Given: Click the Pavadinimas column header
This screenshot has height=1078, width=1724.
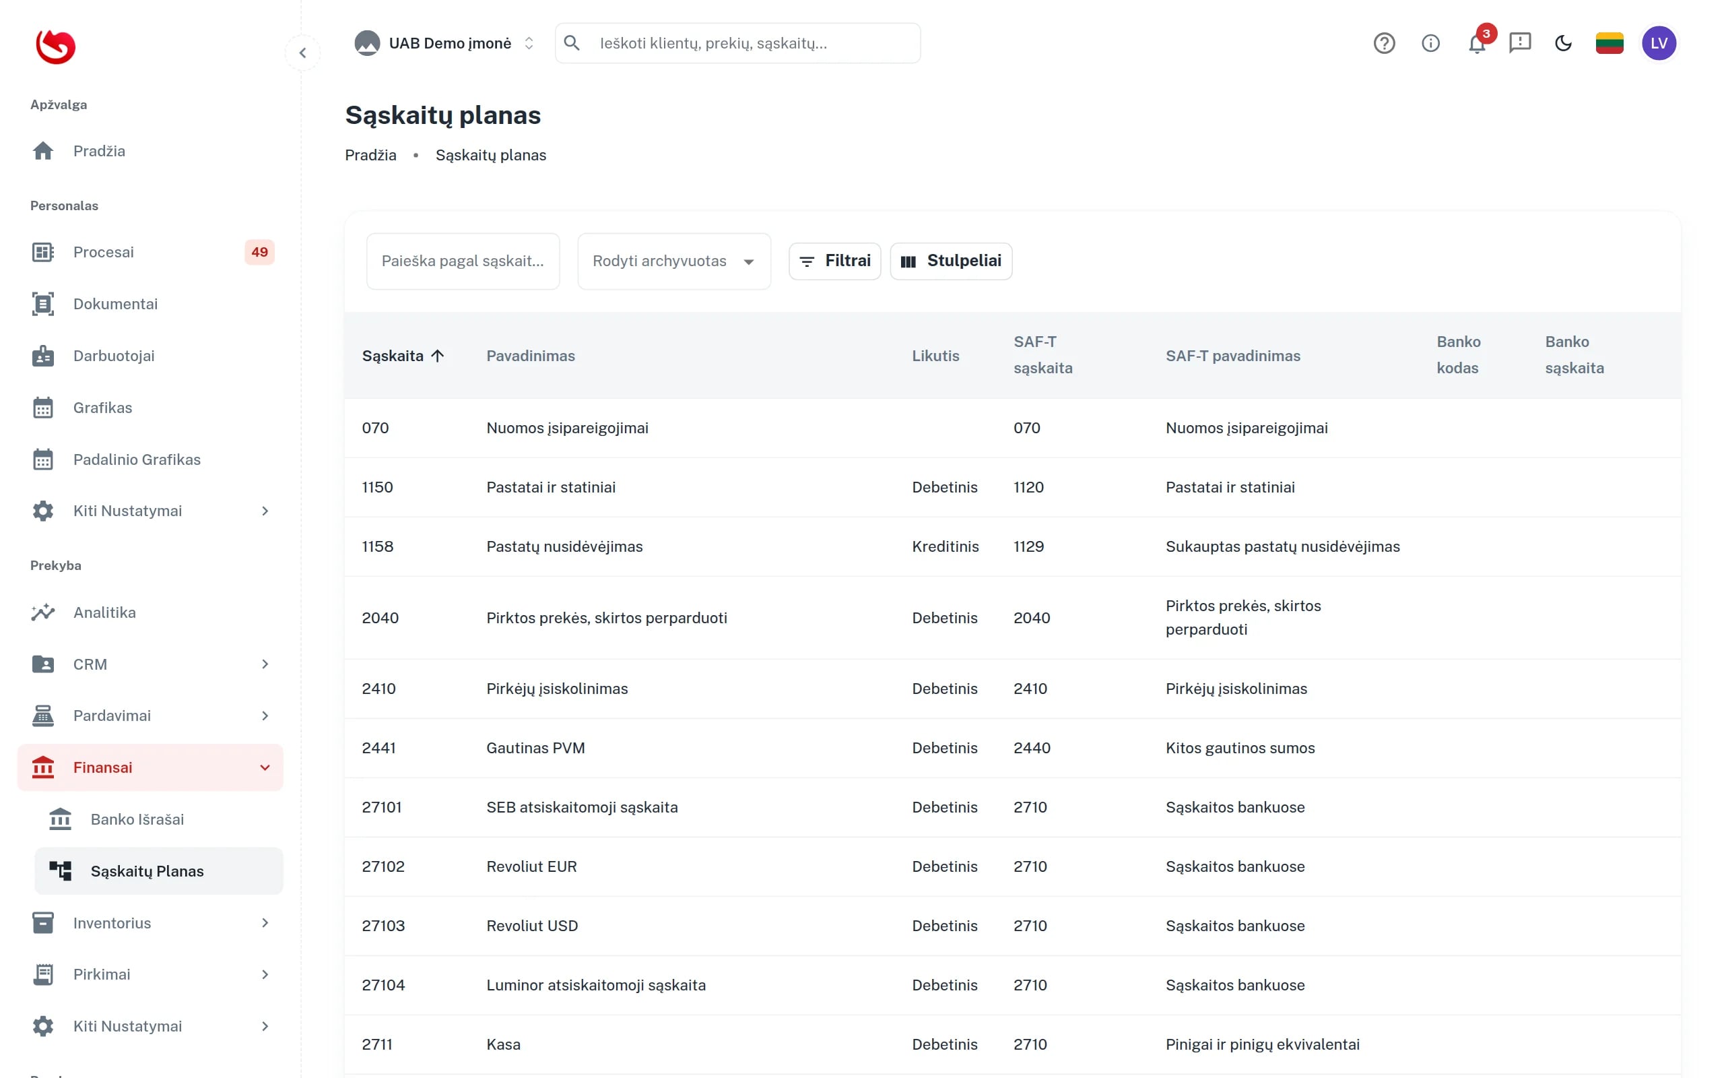Looking at the screenshot, I should pos(531,356).
